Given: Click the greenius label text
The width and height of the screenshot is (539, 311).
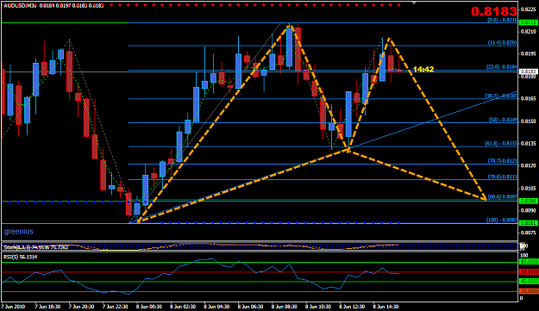Looking at the screenshot, I should [19, 232].
